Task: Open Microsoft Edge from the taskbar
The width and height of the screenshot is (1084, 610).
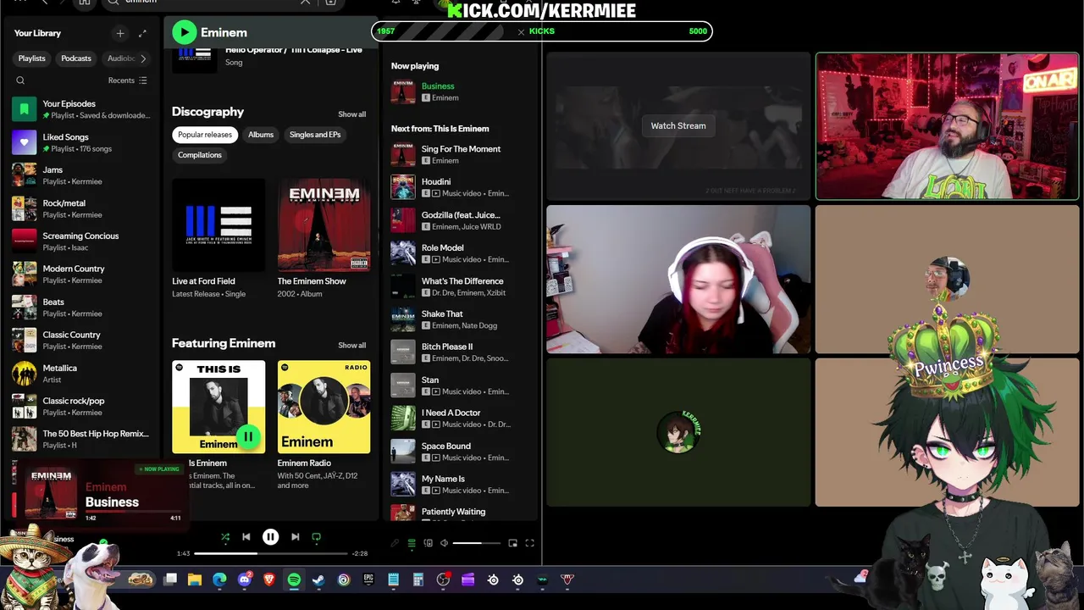Action: [220, 579]
